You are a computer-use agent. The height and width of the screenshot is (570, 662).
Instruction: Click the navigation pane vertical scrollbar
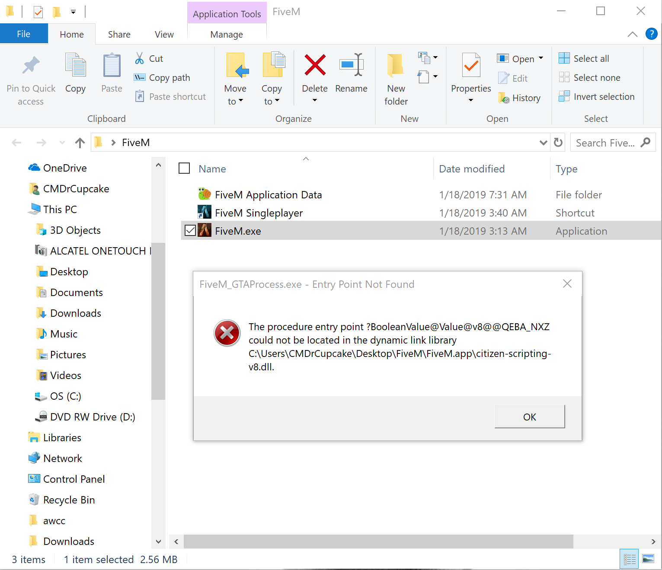tap(158, 321)
